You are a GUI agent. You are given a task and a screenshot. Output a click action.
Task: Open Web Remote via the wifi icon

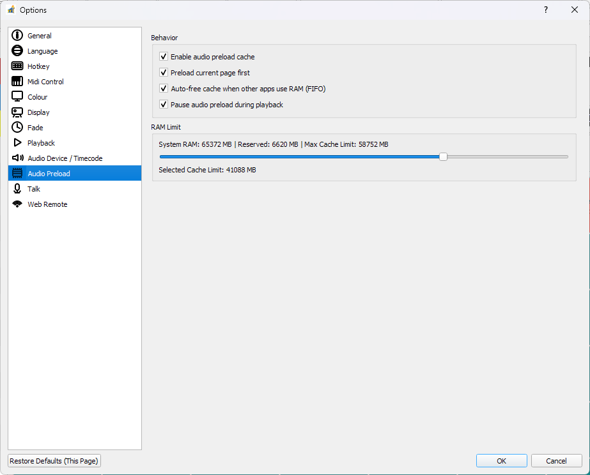(17, 204)
